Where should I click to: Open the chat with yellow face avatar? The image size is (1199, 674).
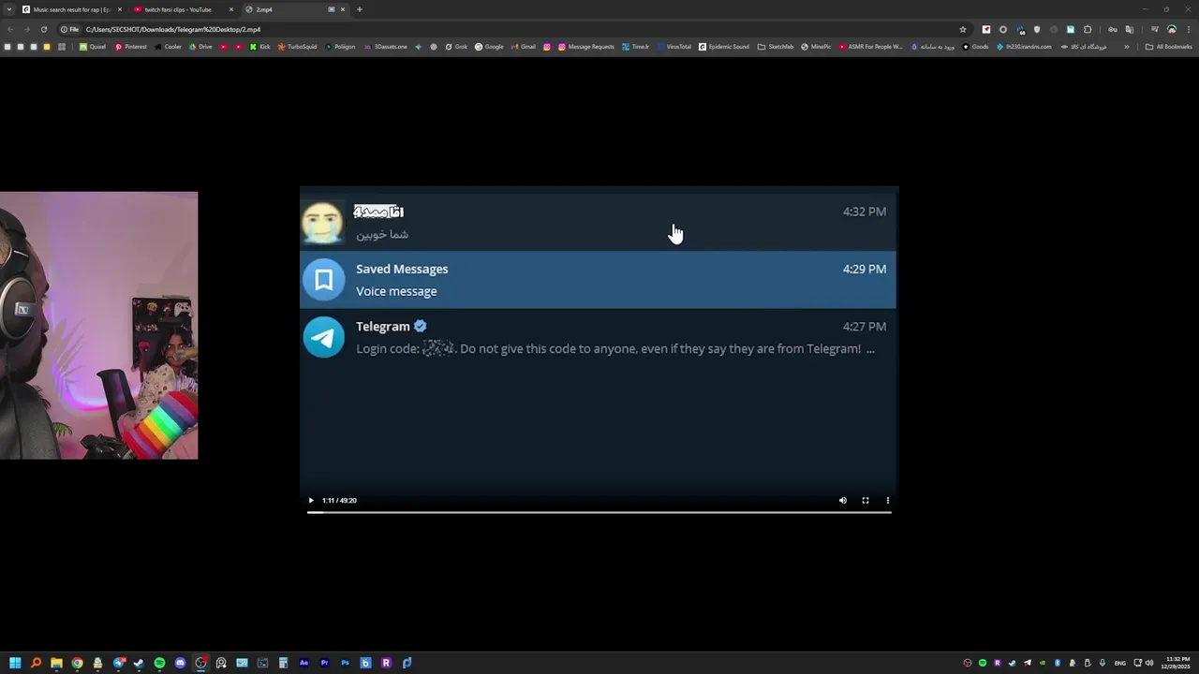pyautogui.click(x=598, y=223)
